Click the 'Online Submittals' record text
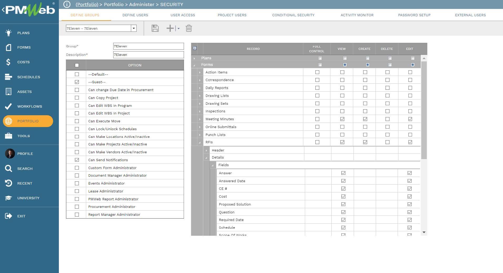 point(221,127)
